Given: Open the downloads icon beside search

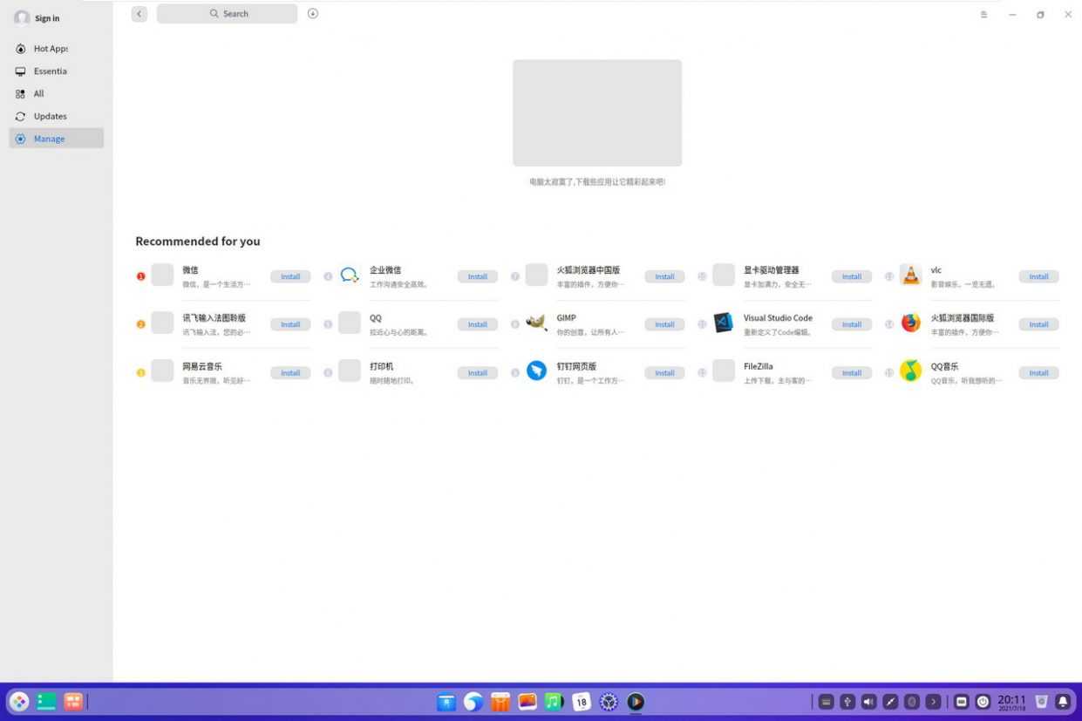Looking at the screenshot, I should pyautogui.click(x=313, y=14).
